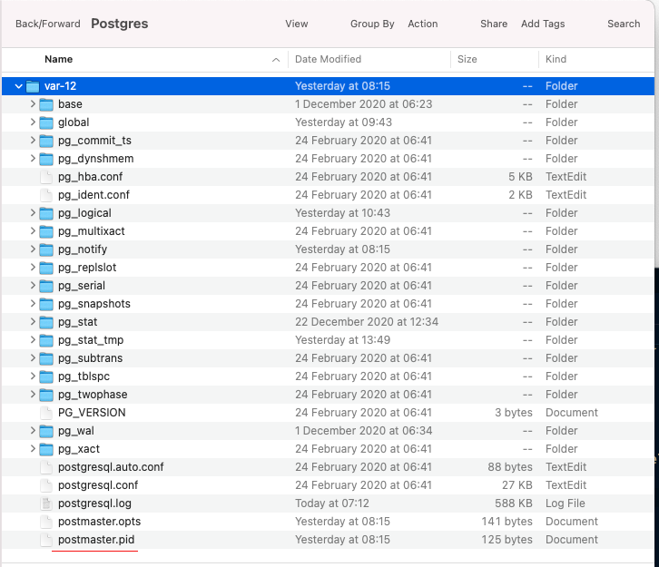Click the postmaster.pid file icon
Screen dimensions: 659x567
[x=46, y=540]
